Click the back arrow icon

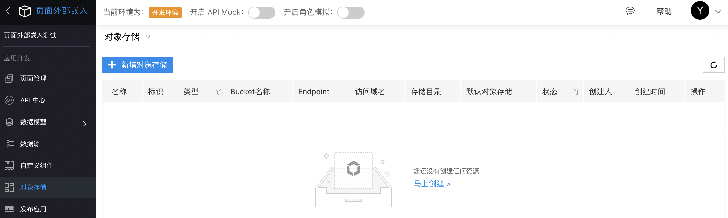[x=8, y=11]
